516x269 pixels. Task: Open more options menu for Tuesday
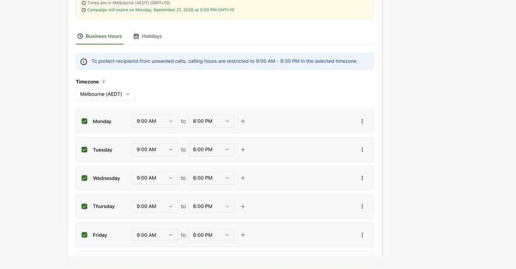pyautogui.click(x=362, y=149)
